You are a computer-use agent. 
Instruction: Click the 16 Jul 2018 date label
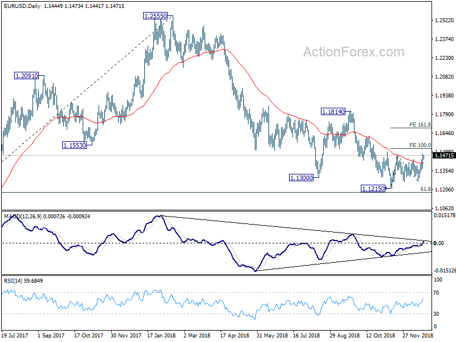[x=307, y=335]
